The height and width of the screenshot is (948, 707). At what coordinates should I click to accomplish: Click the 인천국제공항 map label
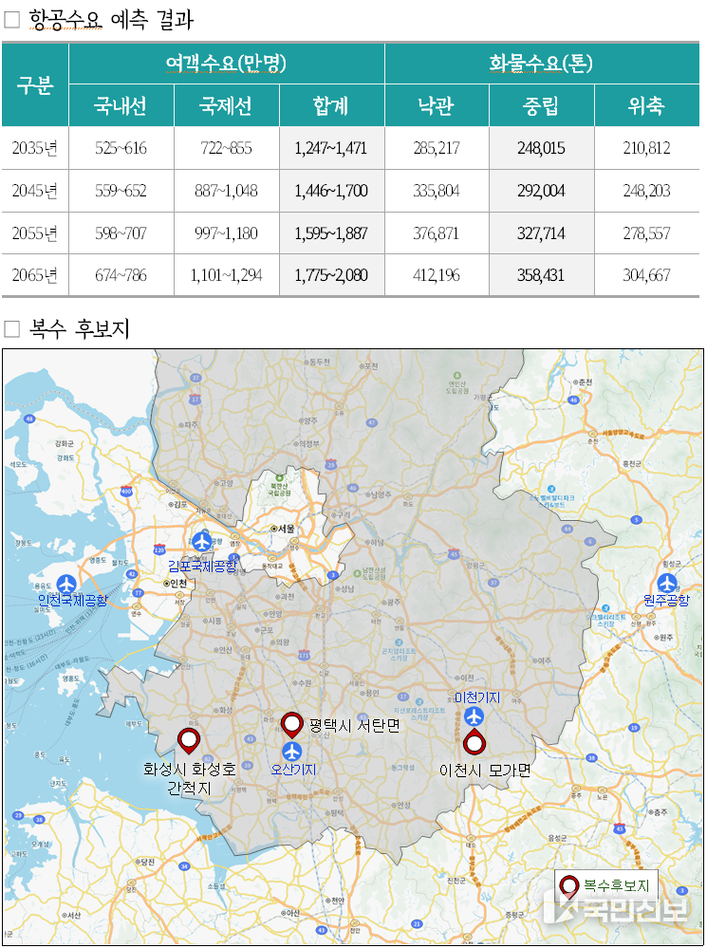(72, 601)
